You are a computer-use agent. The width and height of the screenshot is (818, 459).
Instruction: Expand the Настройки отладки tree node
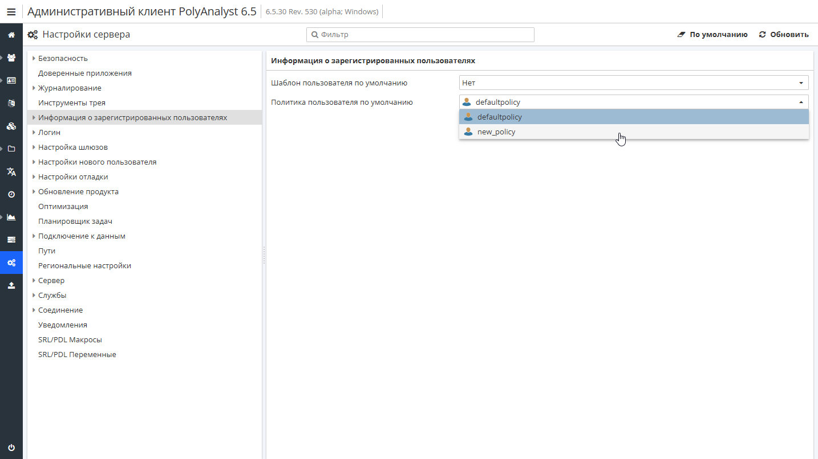point(34,177)
